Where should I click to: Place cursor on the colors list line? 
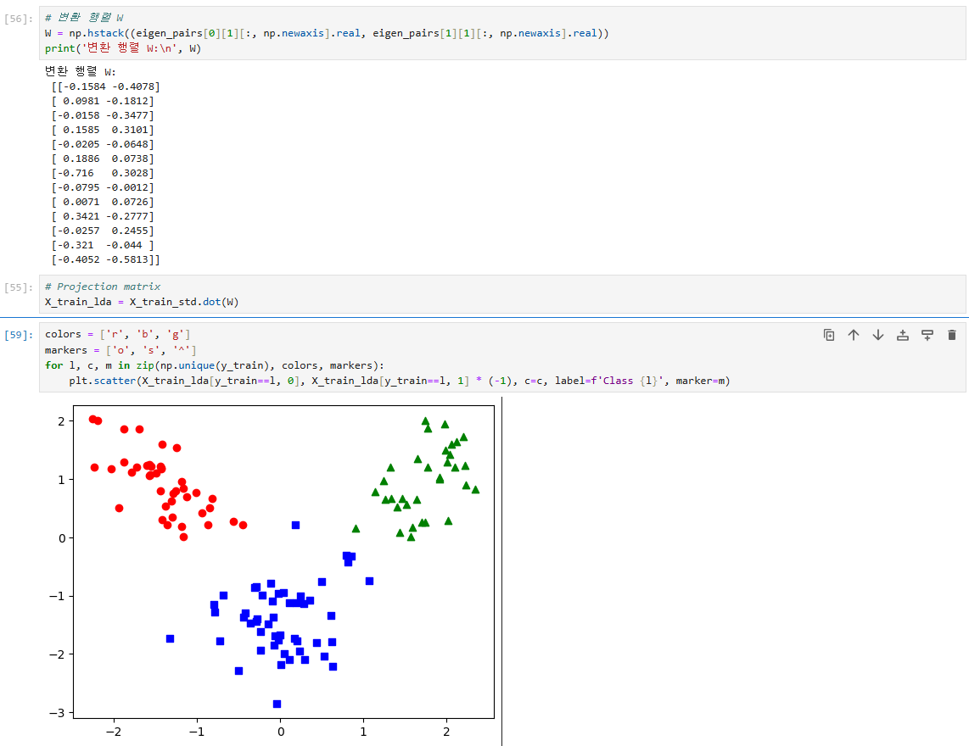pos(119,334)
